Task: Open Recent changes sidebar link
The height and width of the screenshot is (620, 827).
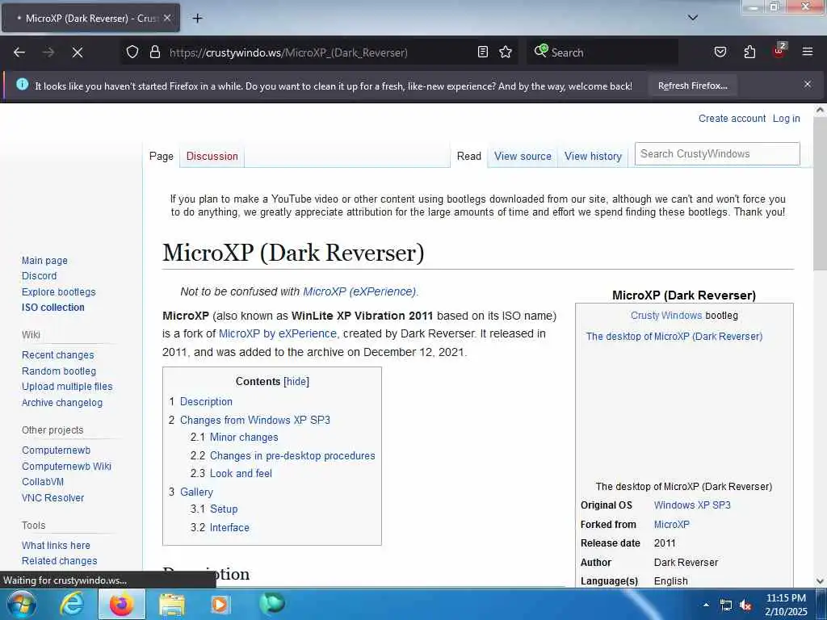Action: point(57,355)
